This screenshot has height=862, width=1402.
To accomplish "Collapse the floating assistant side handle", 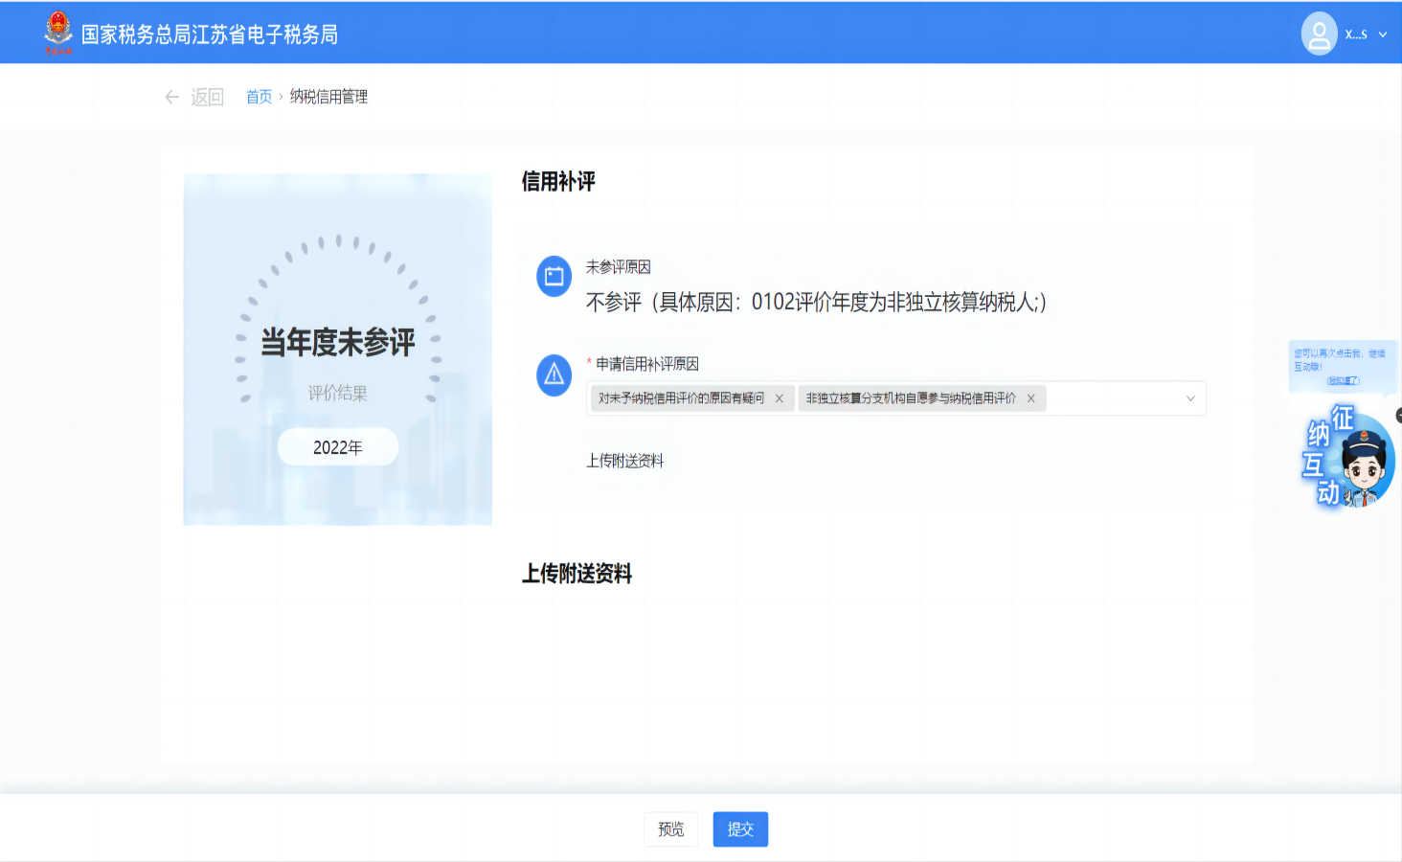I will pyautogui.click(x=1398, y=415).
